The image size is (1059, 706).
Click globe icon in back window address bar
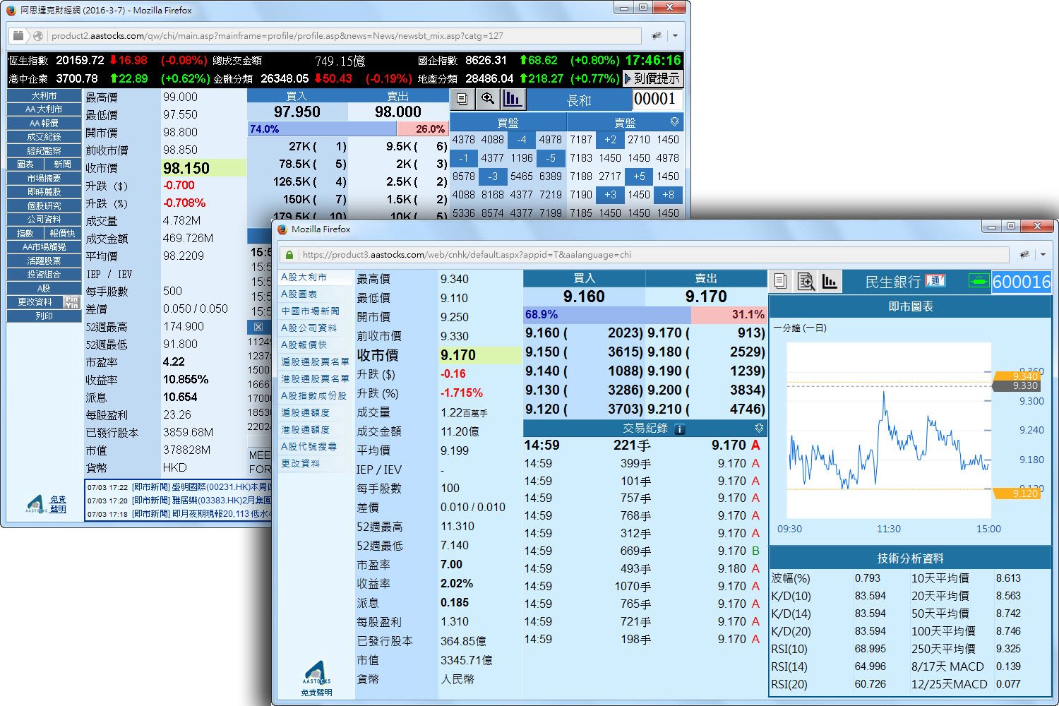[38, 35]
